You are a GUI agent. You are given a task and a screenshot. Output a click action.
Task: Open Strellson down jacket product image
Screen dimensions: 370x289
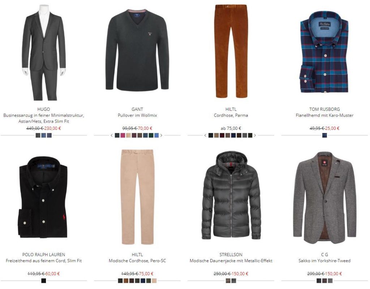click(x=231, y=196)
